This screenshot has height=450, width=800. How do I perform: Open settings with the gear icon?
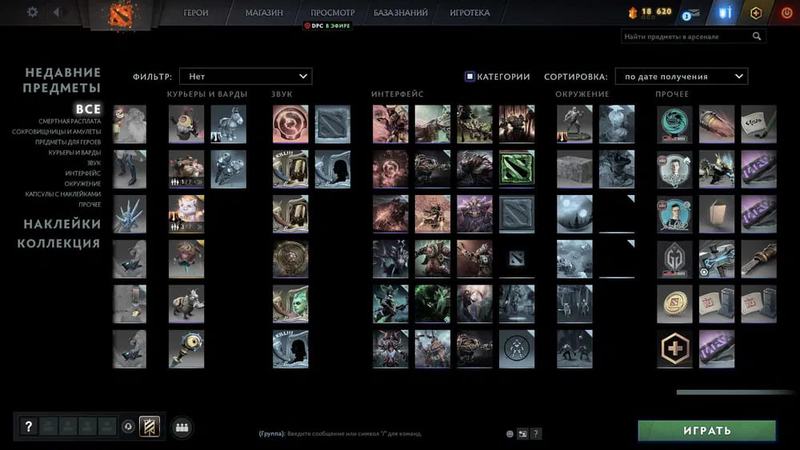(33, 12)
